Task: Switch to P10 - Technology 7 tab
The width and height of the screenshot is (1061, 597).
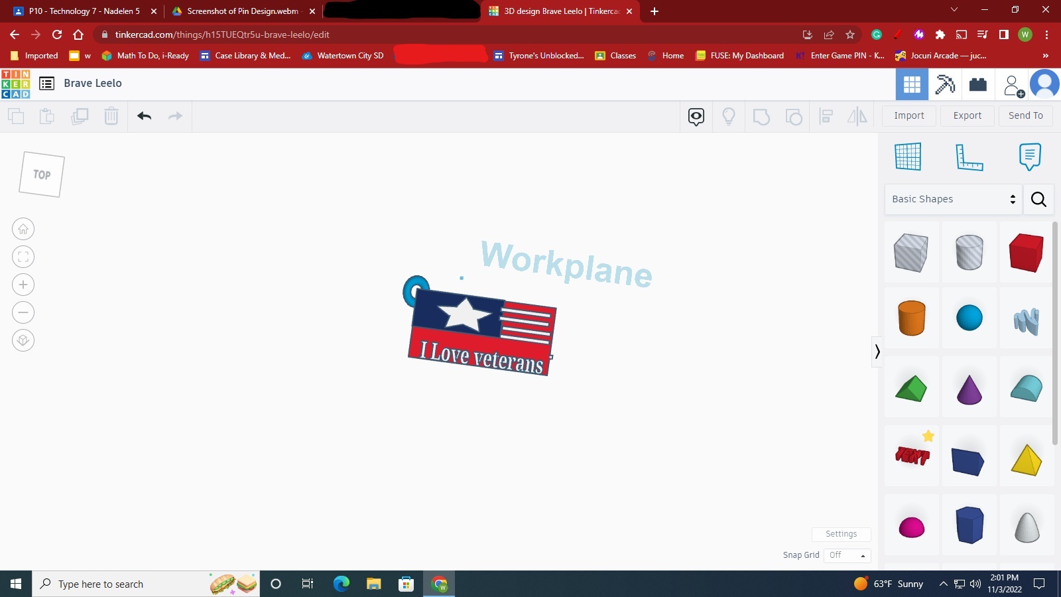Action: click(84, 11)
